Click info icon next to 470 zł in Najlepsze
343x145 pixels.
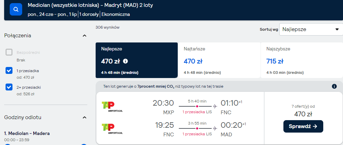point(125,61)
